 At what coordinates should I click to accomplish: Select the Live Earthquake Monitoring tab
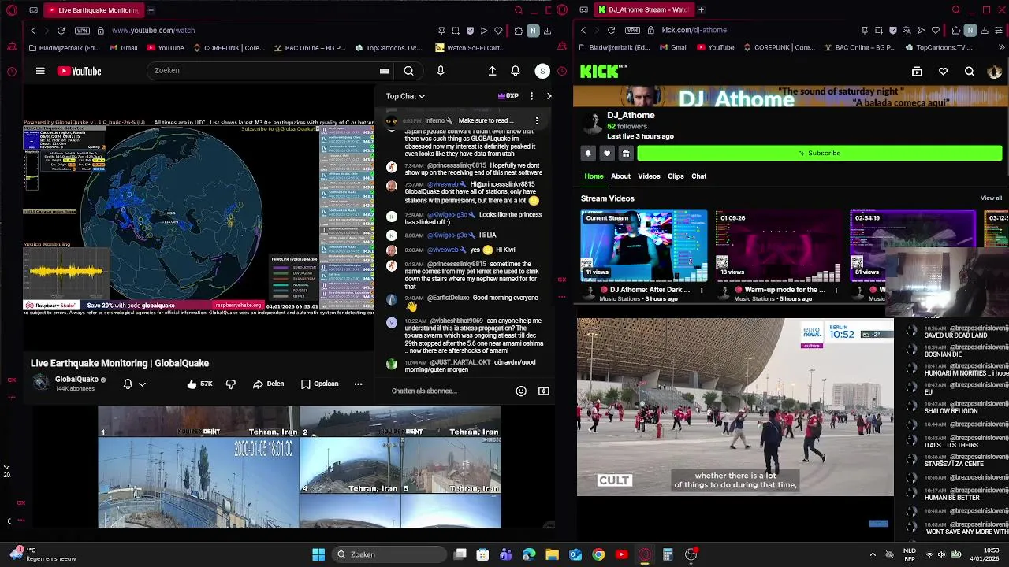tap(92, 10)
